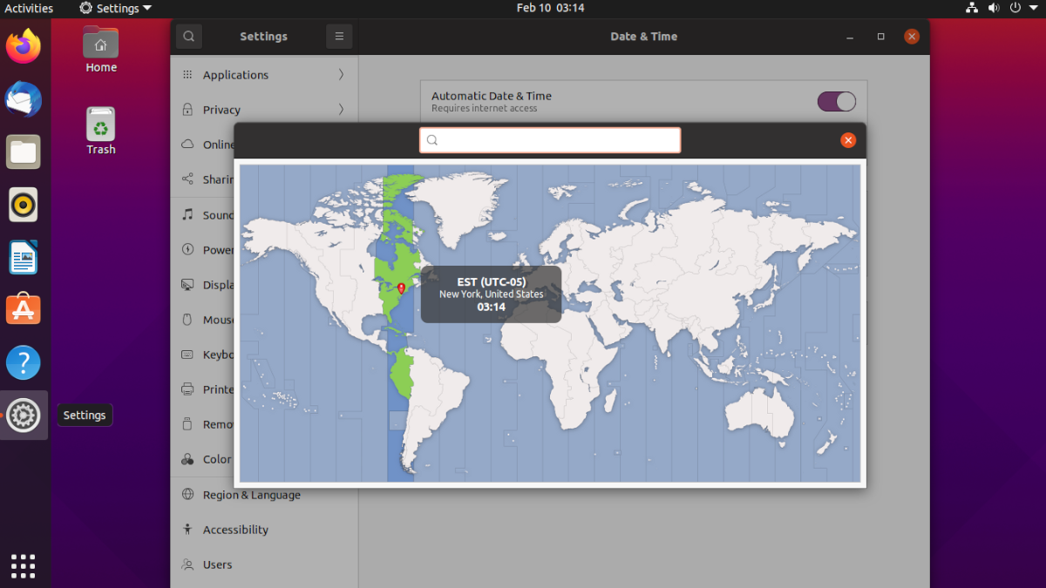Click the Automatic Date & Time label
The height and width of the screenshot is (588, 1046).
492,96
